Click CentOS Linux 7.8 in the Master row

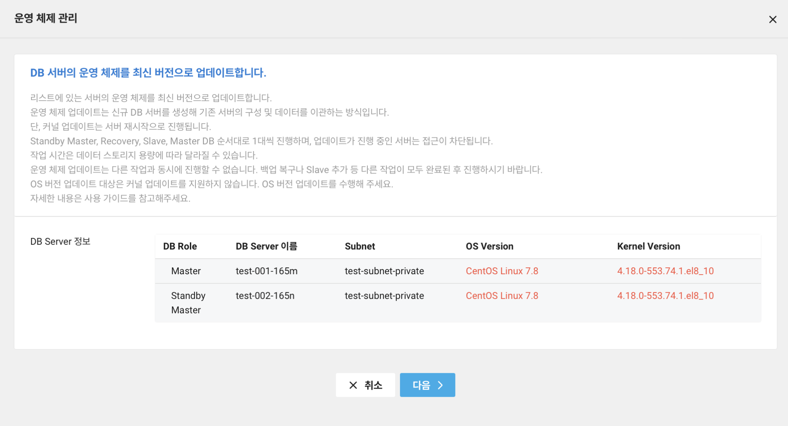502,271
